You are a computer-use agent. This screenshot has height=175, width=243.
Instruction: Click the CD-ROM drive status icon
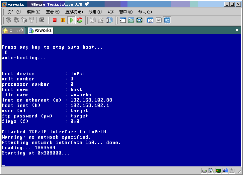tap(211, 171)
